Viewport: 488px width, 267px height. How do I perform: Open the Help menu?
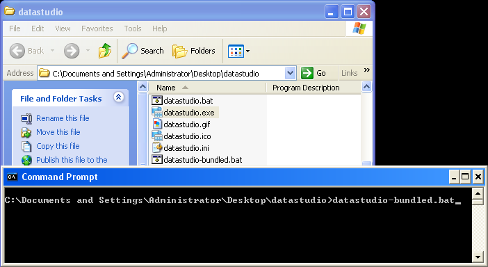[159, 29]
